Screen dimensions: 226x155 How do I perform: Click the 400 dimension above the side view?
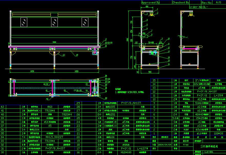(x=147, y=6)
